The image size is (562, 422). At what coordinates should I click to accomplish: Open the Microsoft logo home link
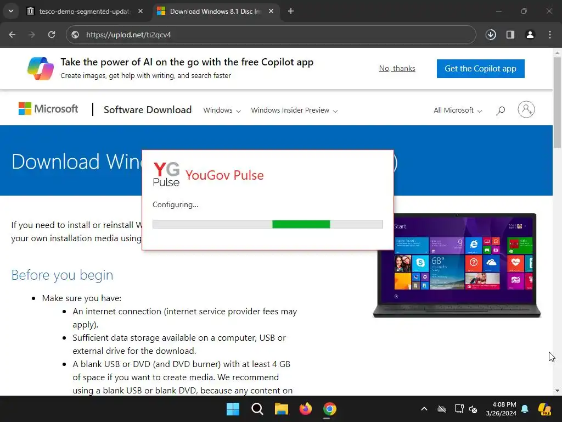(x=48, y=109)
